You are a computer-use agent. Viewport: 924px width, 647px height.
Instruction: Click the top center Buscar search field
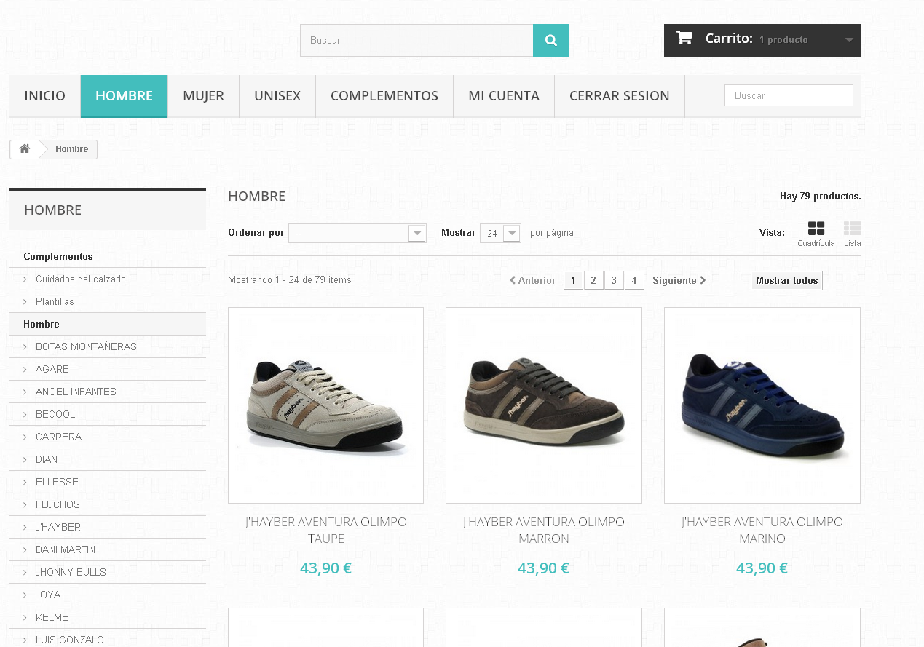pyautogui.click(x=416, y=40)
